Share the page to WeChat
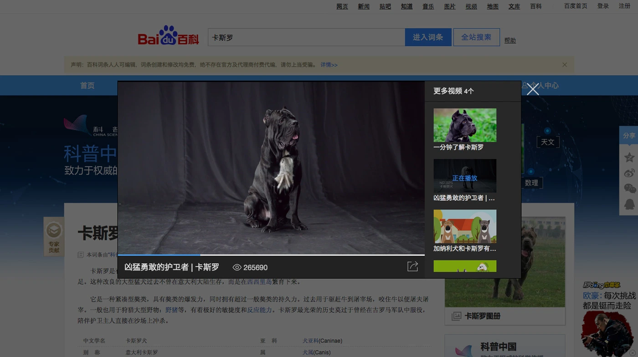The width and height of the screenshot is (638, 357). click(629, 188)
